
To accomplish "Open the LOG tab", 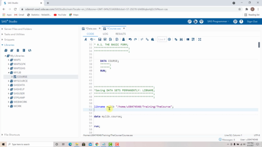I will click(x=106, y=34).
